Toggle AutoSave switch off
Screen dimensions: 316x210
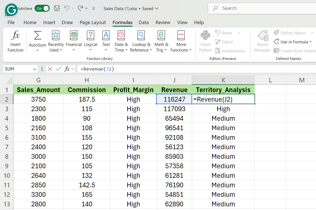(x=42, y=8)
